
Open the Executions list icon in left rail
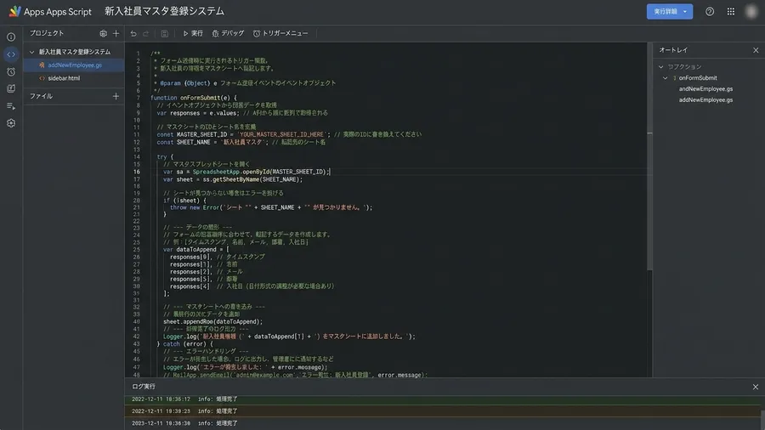[11, 105]
